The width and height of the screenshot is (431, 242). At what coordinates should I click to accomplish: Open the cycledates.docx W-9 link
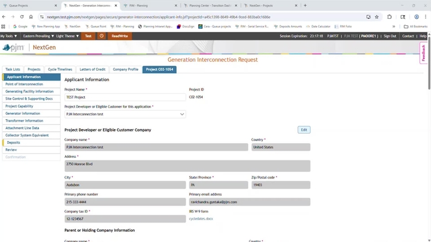[x=201, y=219]
